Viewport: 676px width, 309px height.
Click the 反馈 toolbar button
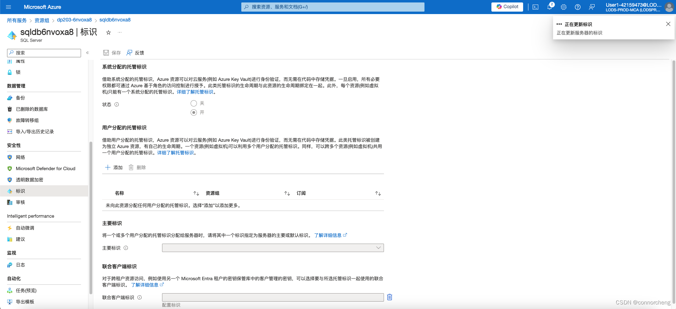coord(135,53)
